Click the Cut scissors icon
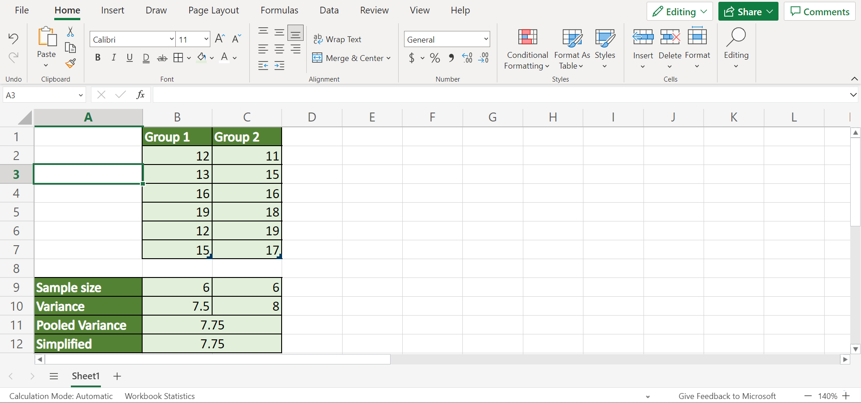 click(70, 32)
